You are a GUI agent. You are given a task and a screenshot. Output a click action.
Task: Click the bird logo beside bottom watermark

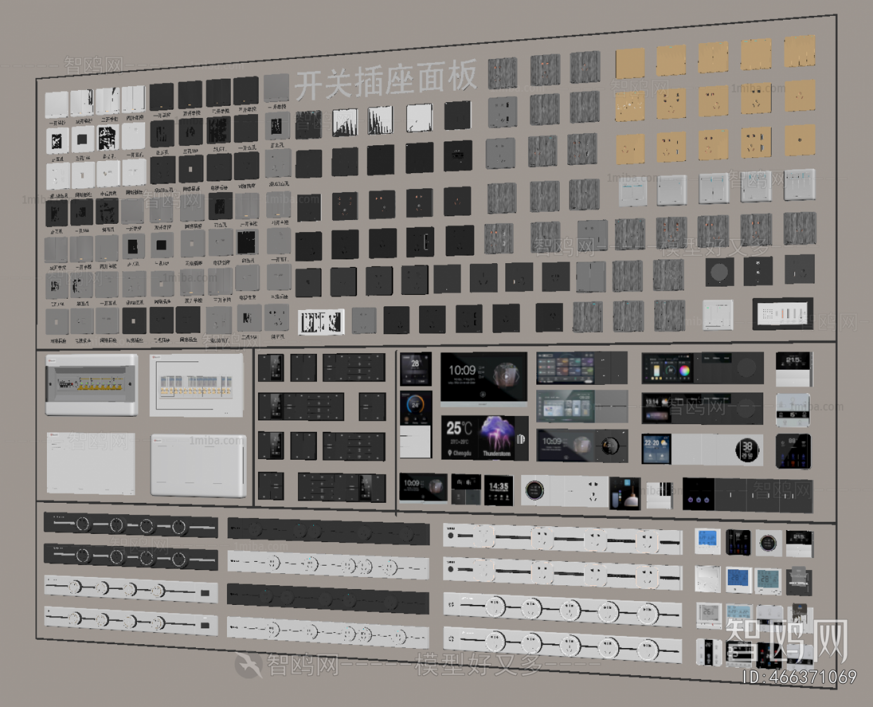(x=248, y=665)
